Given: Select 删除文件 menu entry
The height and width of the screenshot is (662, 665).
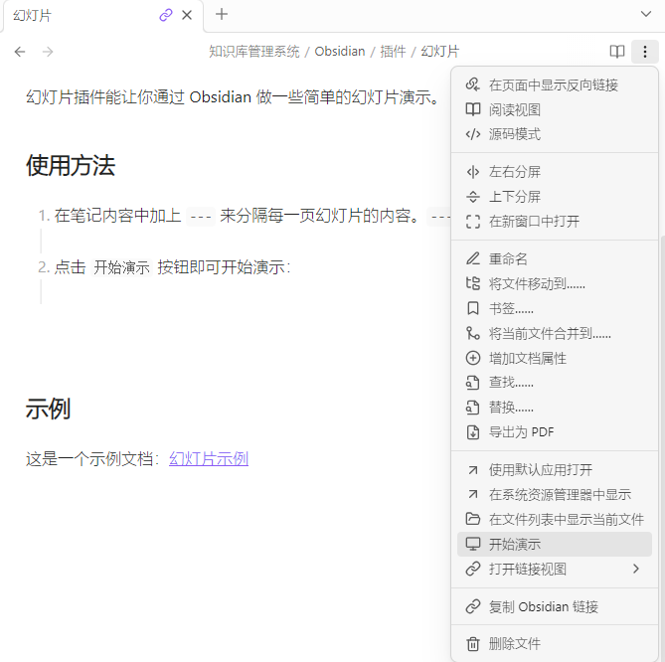Looking at the screenshot, I should tap(555, 644).
